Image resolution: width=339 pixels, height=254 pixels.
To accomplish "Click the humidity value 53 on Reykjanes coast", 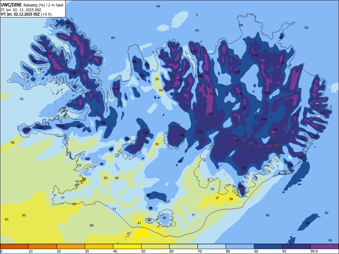I will pyautogui.click(x=74, y=204).
